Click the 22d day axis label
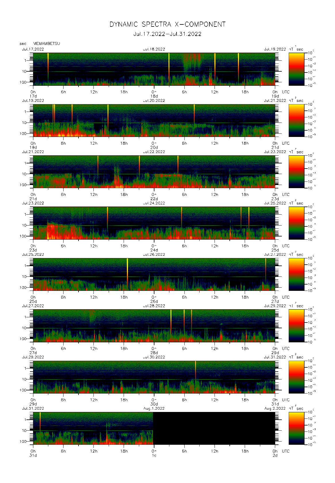 [154, 199]
